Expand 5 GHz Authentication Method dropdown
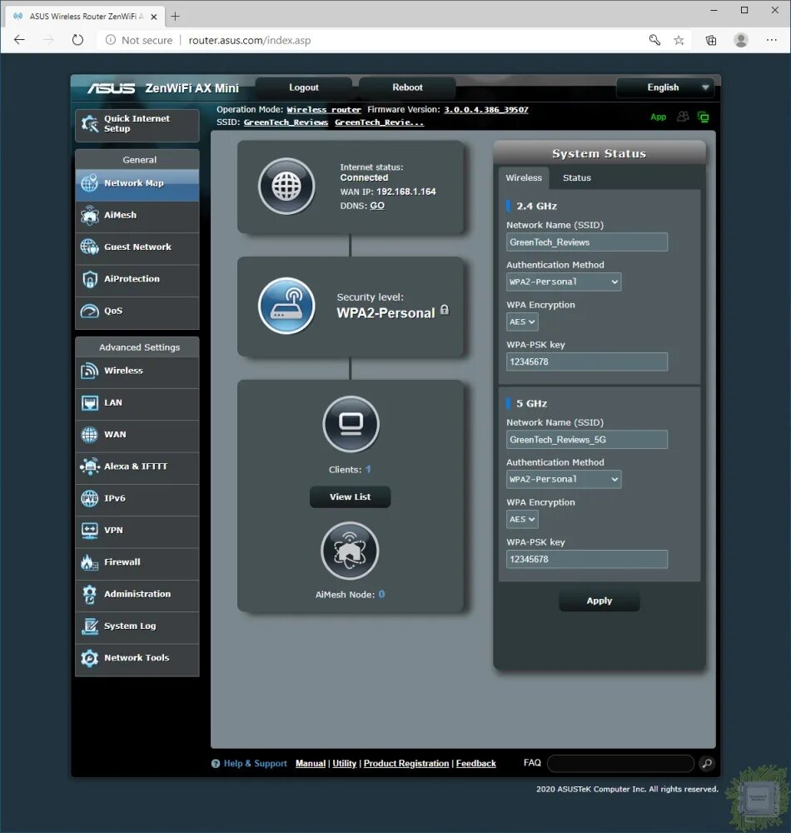The height and width of the screenshot is (833, 791). click(563, 479)
